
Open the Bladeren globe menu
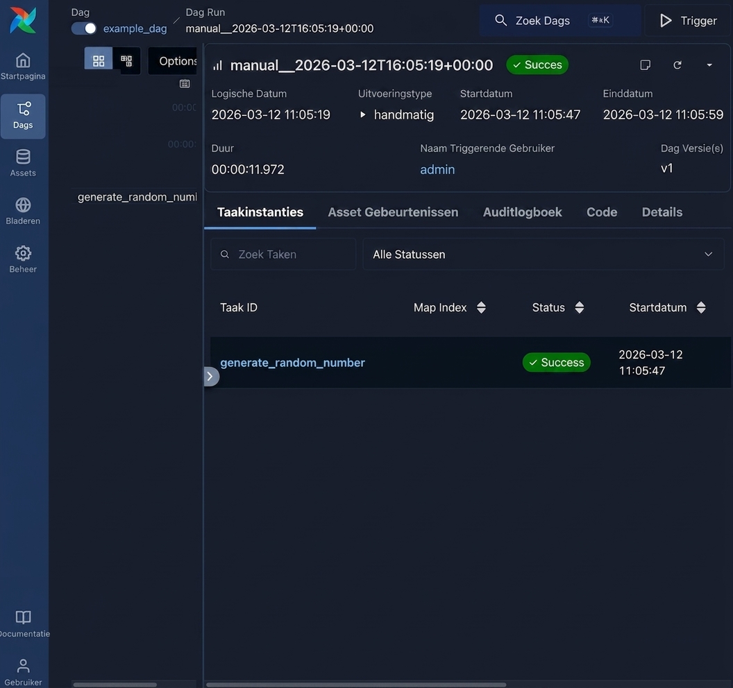(23, 211)
